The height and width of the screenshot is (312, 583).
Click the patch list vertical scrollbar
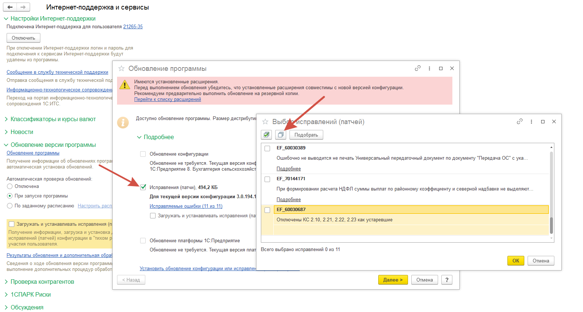(551, 191)
